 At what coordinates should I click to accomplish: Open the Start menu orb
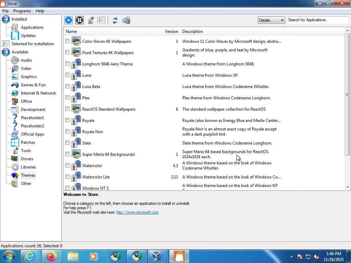pos(9,256)
